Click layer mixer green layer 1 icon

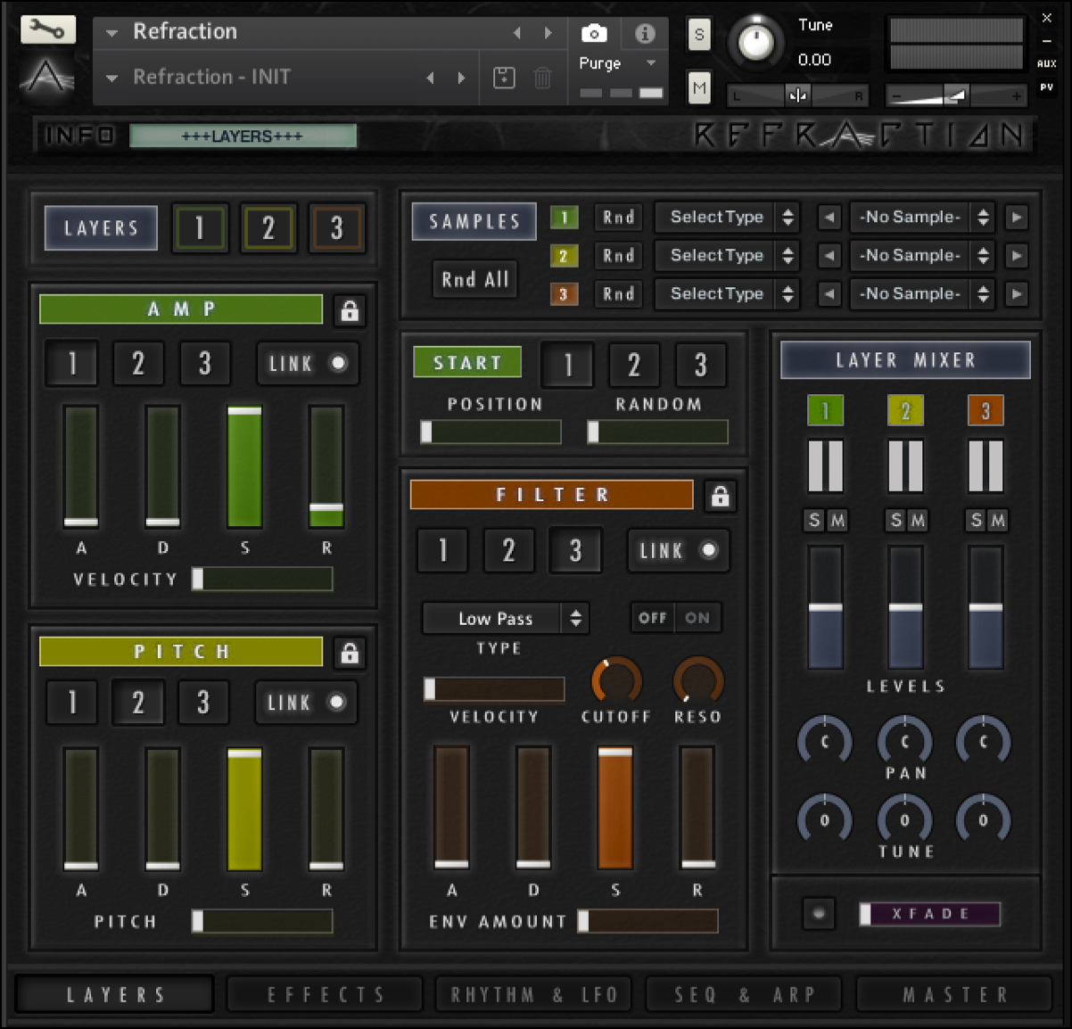coord(825,410)
